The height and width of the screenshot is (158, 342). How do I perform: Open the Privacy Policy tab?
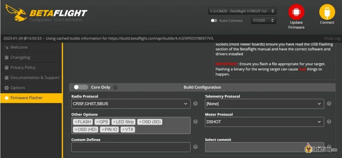click(31, 68)
